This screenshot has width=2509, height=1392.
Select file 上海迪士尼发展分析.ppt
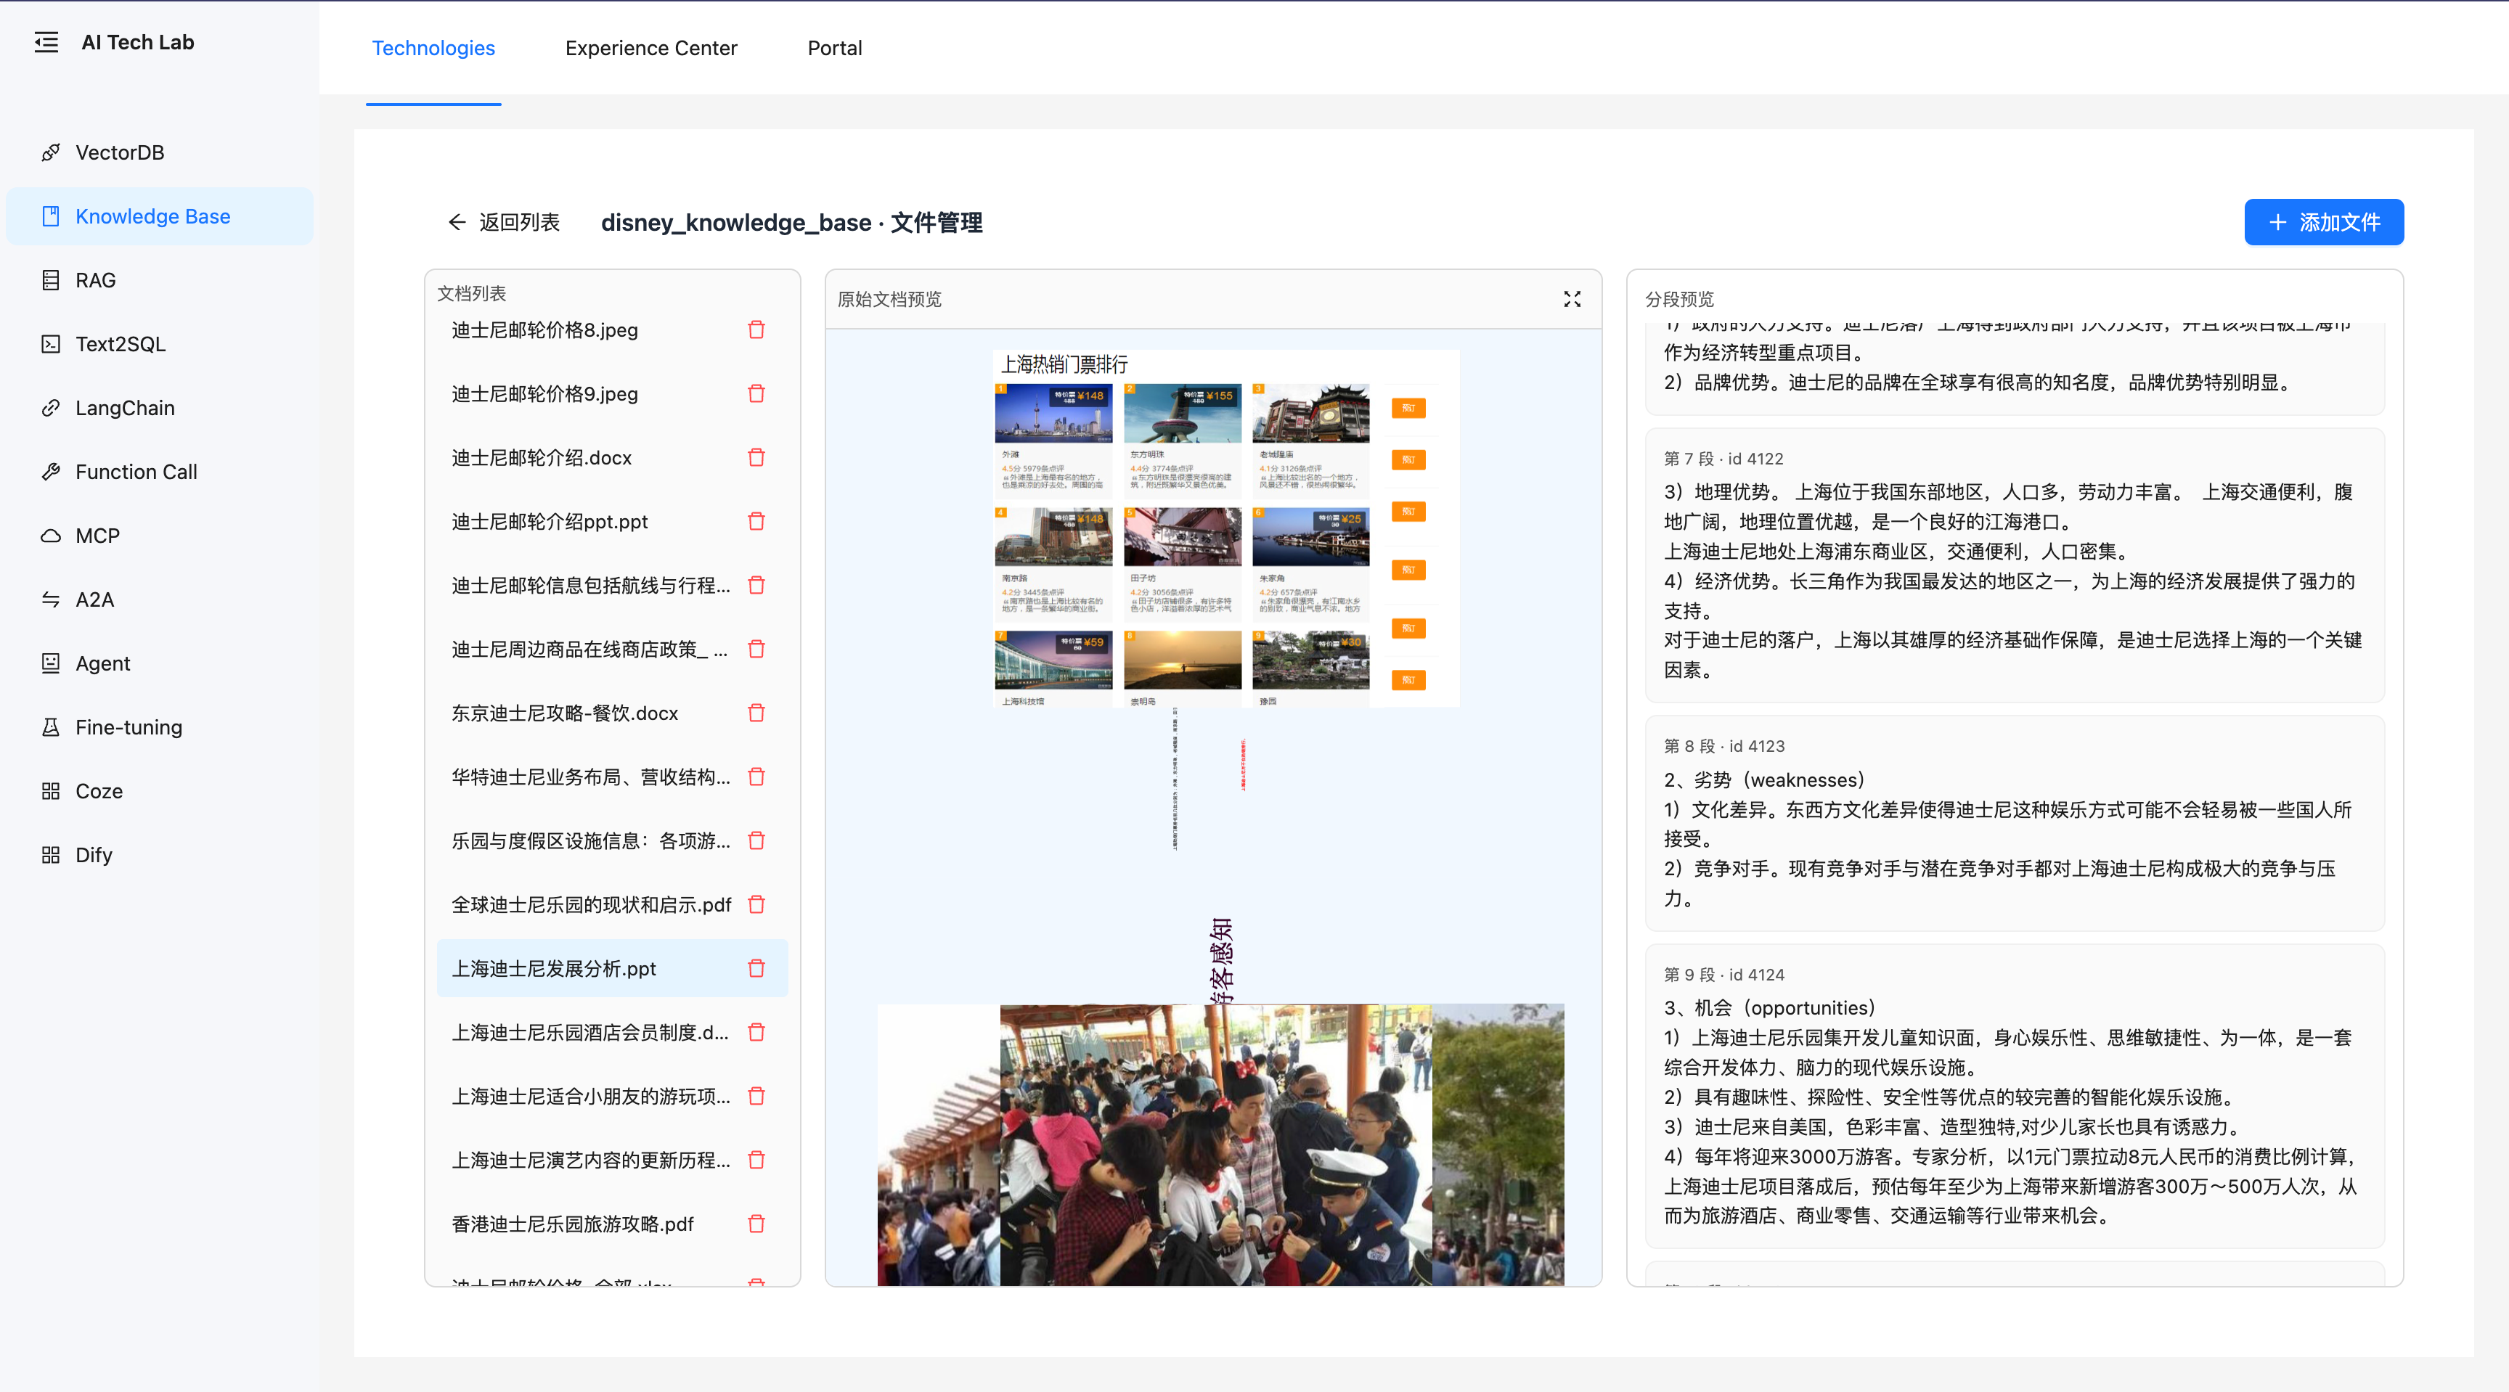tap(612, 969)
